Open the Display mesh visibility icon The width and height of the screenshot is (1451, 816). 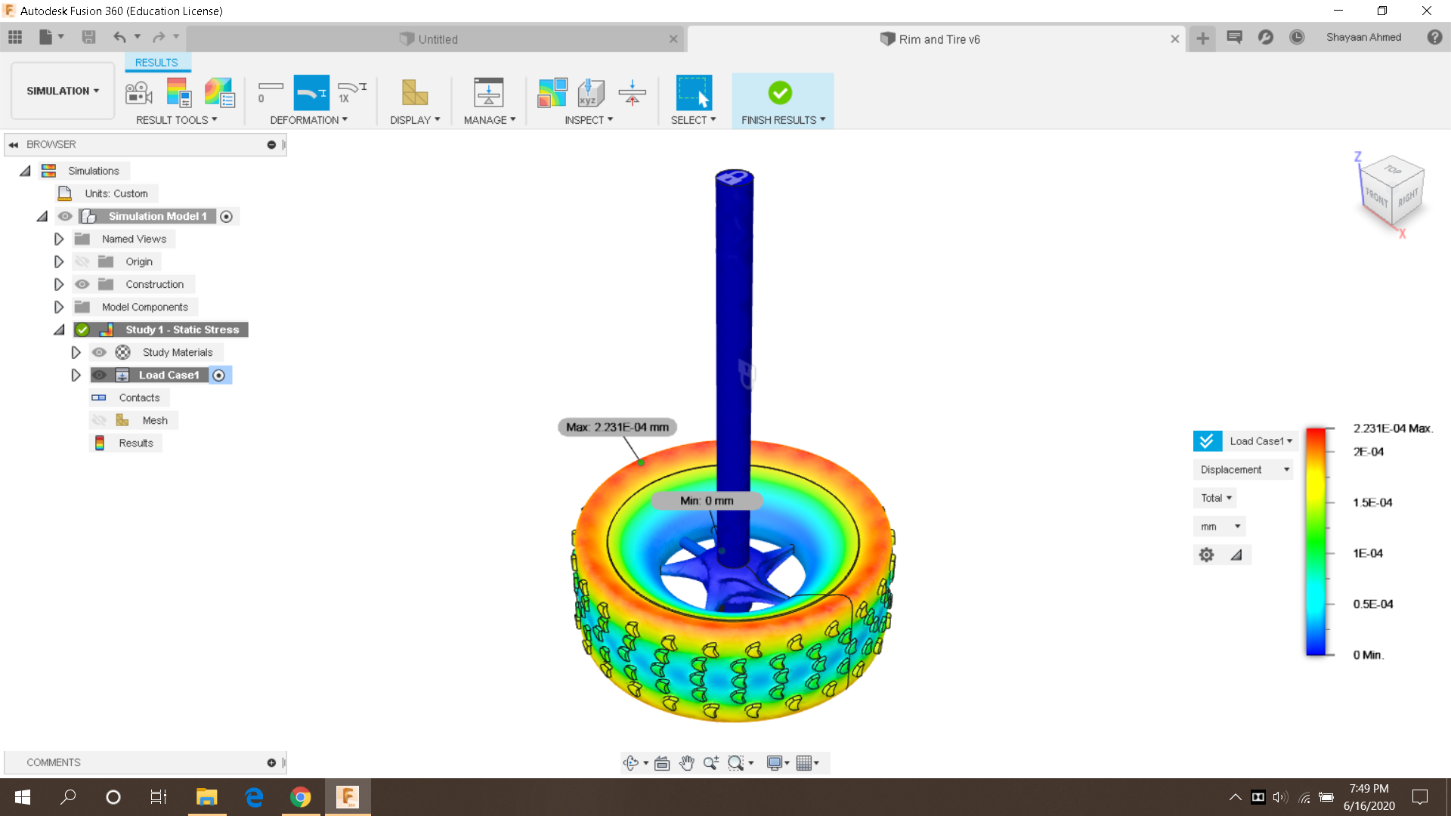coord(414,93)
